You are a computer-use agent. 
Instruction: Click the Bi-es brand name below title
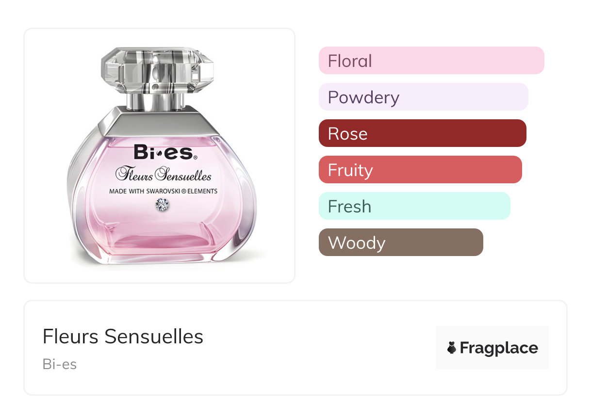tap(59, 364)
